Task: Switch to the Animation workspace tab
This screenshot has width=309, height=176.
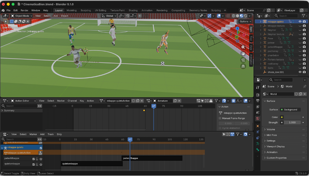Action: tap(147, 10)
